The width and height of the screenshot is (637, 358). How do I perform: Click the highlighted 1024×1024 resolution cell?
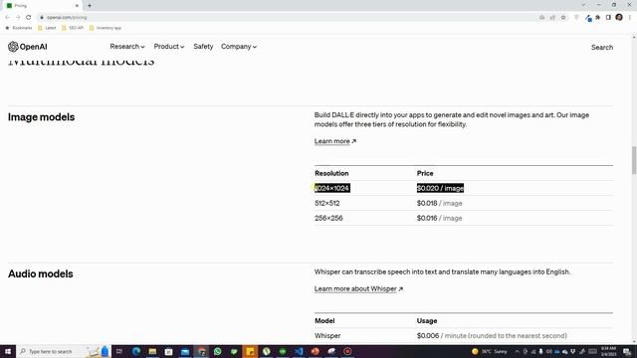331,188
